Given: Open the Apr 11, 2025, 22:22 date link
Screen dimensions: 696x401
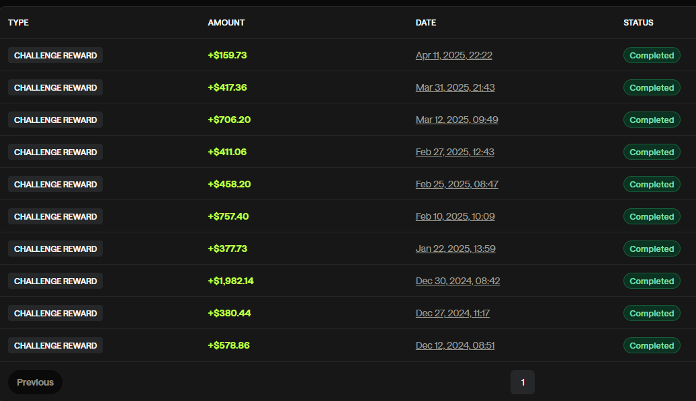Looking at the screenshot, I should (x=453, y=55).
